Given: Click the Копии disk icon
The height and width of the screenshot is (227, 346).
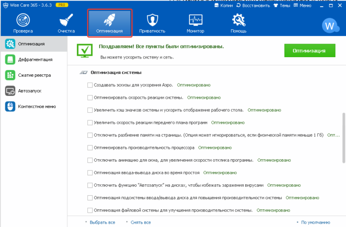Looking at the screenshot, I should tap(216, 5).
